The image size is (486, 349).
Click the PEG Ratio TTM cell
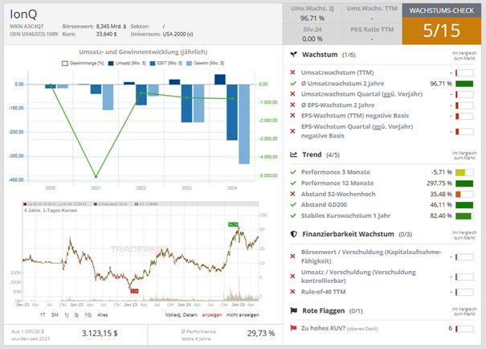[372, 34]
